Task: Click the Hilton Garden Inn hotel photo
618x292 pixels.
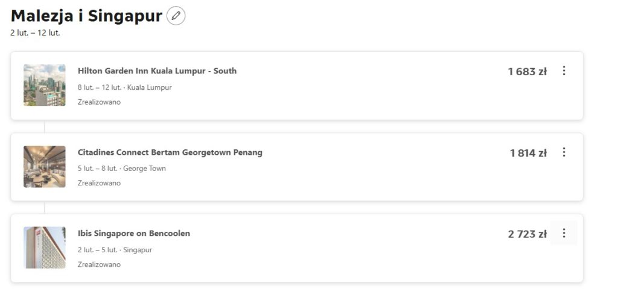Action: [45, 85]
